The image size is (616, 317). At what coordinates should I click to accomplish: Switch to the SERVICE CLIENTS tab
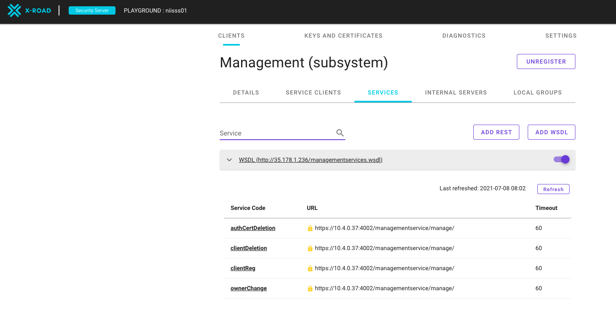tap(313, 92)
